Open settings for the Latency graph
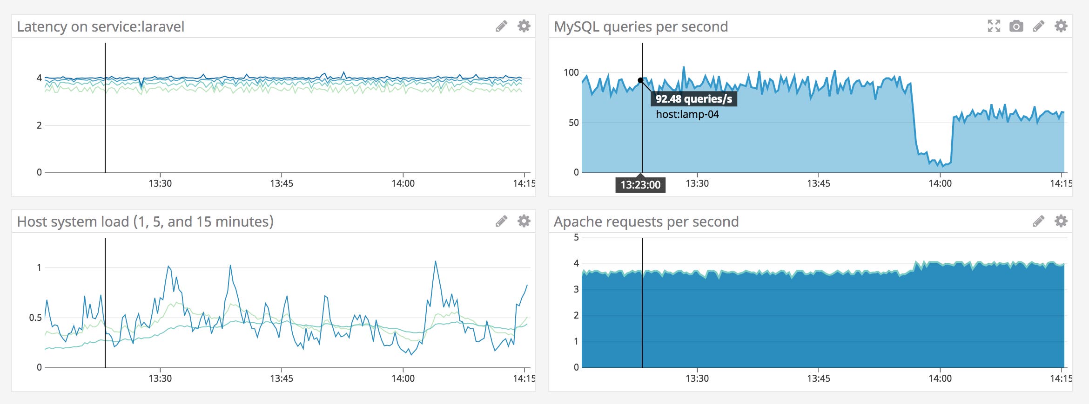Viewport: 1089px width, 404px height. pos(524,26)
